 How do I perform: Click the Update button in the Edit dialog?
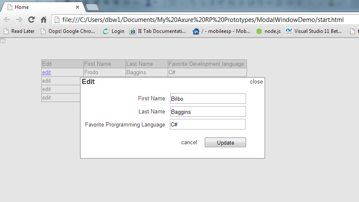click(x=225, y=143)
